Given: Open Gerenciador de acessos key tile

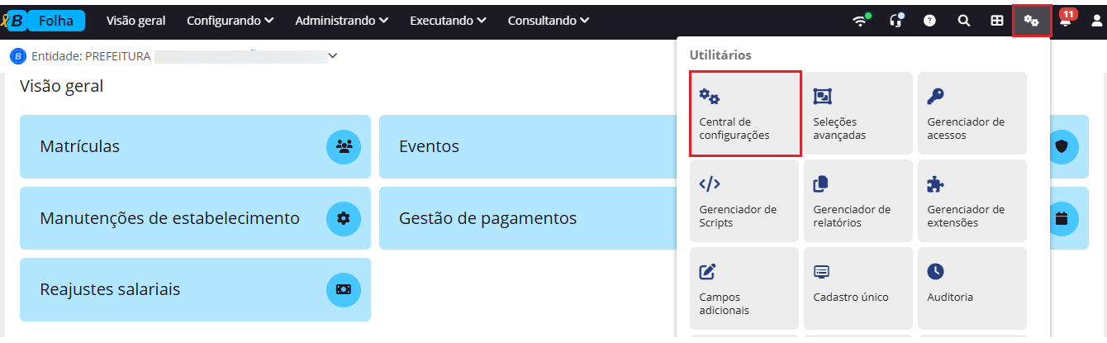Looking at the screenshot, I should (x=972, y=114).
